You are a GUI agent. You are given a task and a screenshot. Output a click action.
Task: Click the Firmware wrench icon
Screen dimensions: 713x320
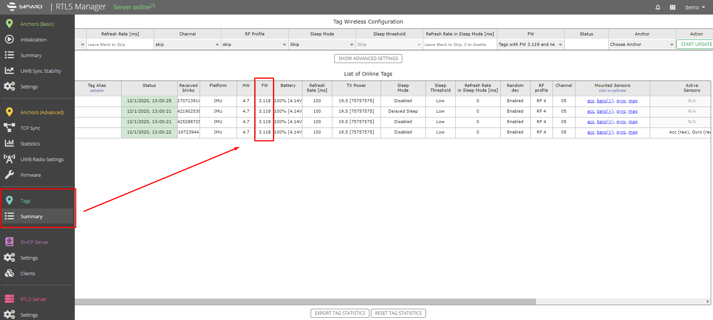9,175
